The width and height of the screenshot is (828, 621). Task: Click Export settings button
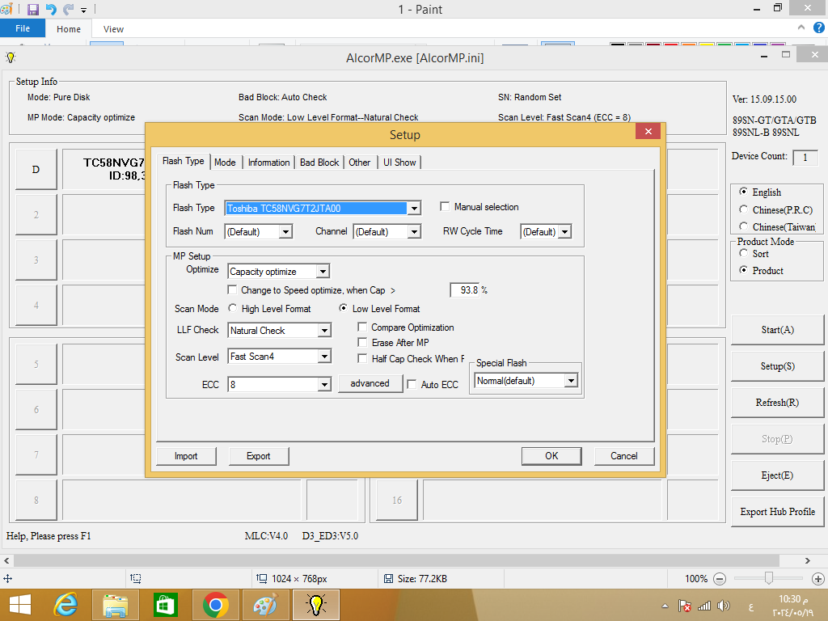(258, 456)
